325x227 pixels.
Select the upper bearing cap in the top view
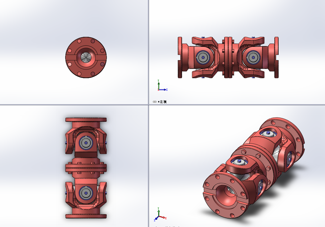click(86, 143)
